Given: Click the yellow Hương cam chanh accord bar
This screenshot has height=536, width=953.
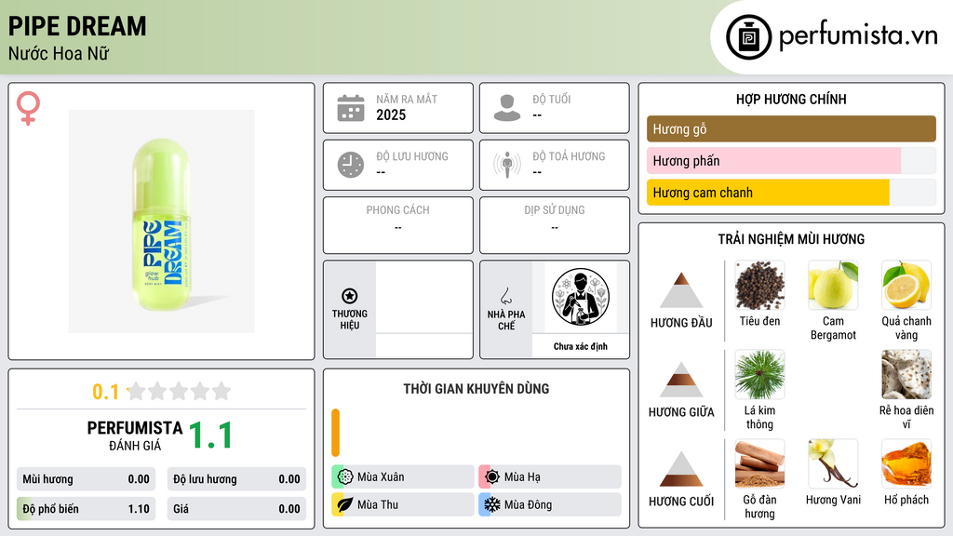Looking at the screenshot, I should 768,192.
